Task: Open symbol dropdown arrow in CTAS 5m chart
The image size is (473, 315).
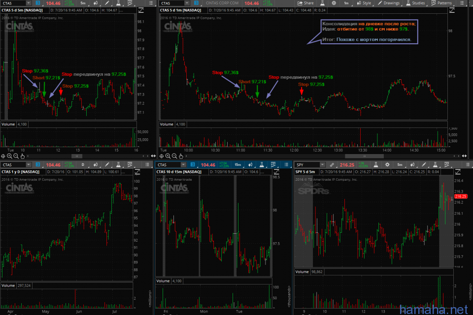Action: point(29,3)
